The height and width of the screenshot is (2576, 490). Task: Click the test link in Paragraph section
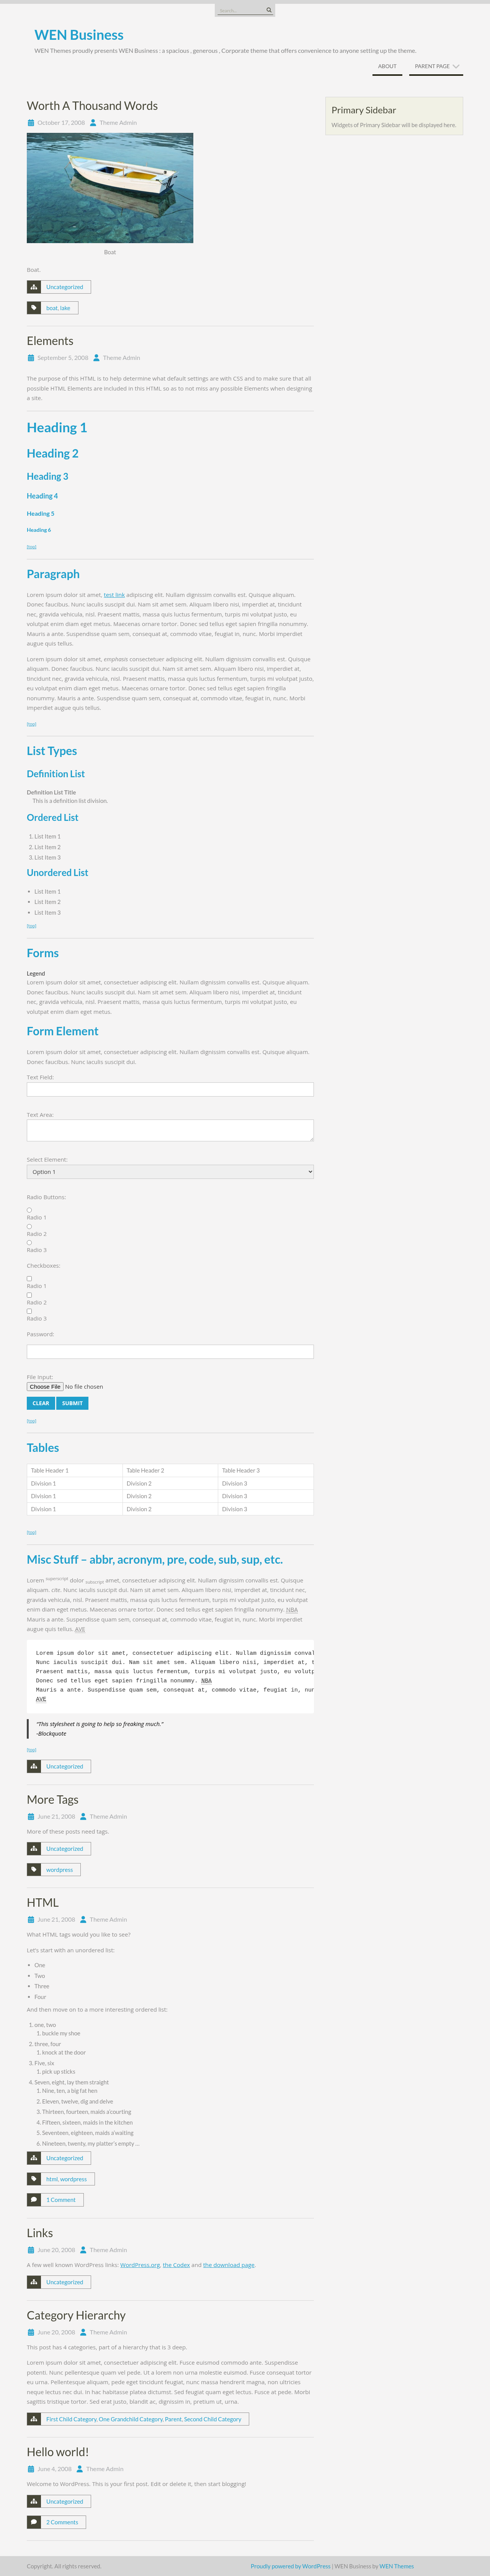click(114, 595)
